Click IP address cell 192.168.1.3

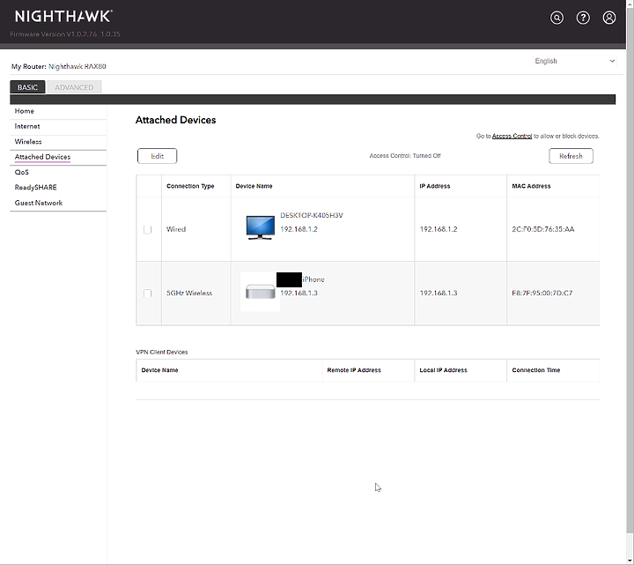click(x=439, y=293)
